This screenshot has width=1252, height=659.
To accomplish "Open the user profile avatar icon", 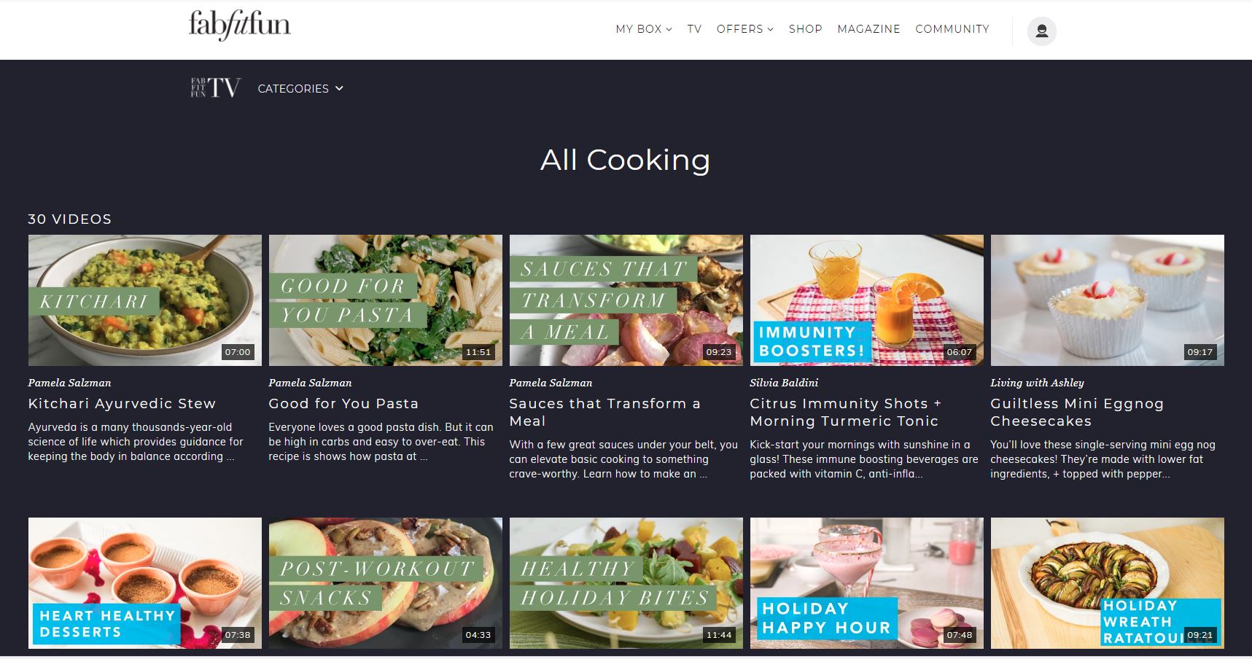I will (1041, 31).
